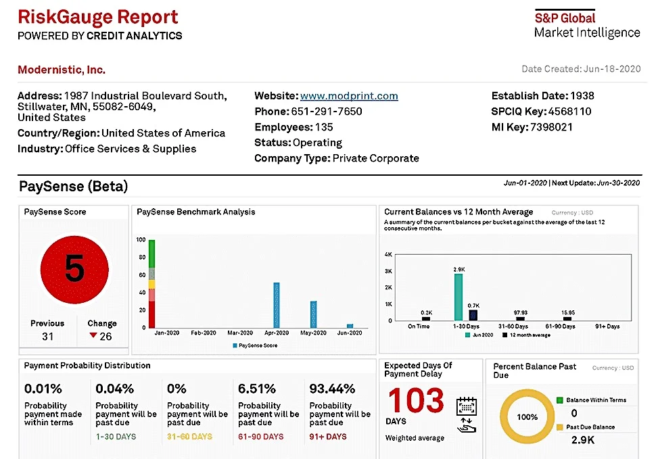Click the green Balance Within Terms swatch
The height and width of the screenshot is (459, 658).
point(559,400)
